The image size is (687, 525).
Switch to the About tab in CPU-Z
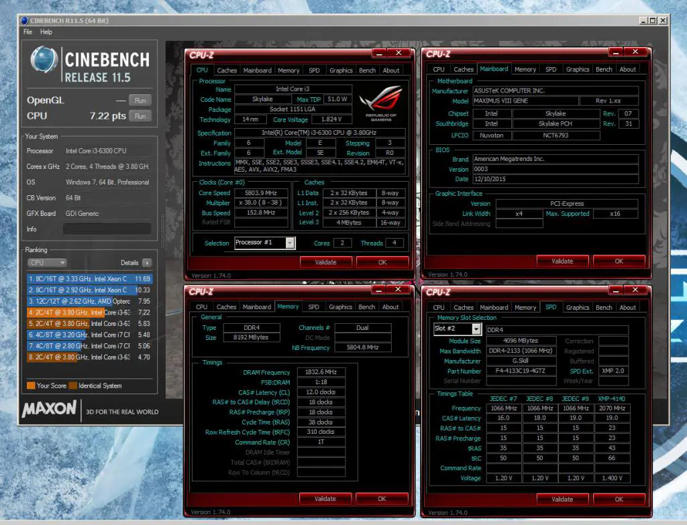(391, 70)
